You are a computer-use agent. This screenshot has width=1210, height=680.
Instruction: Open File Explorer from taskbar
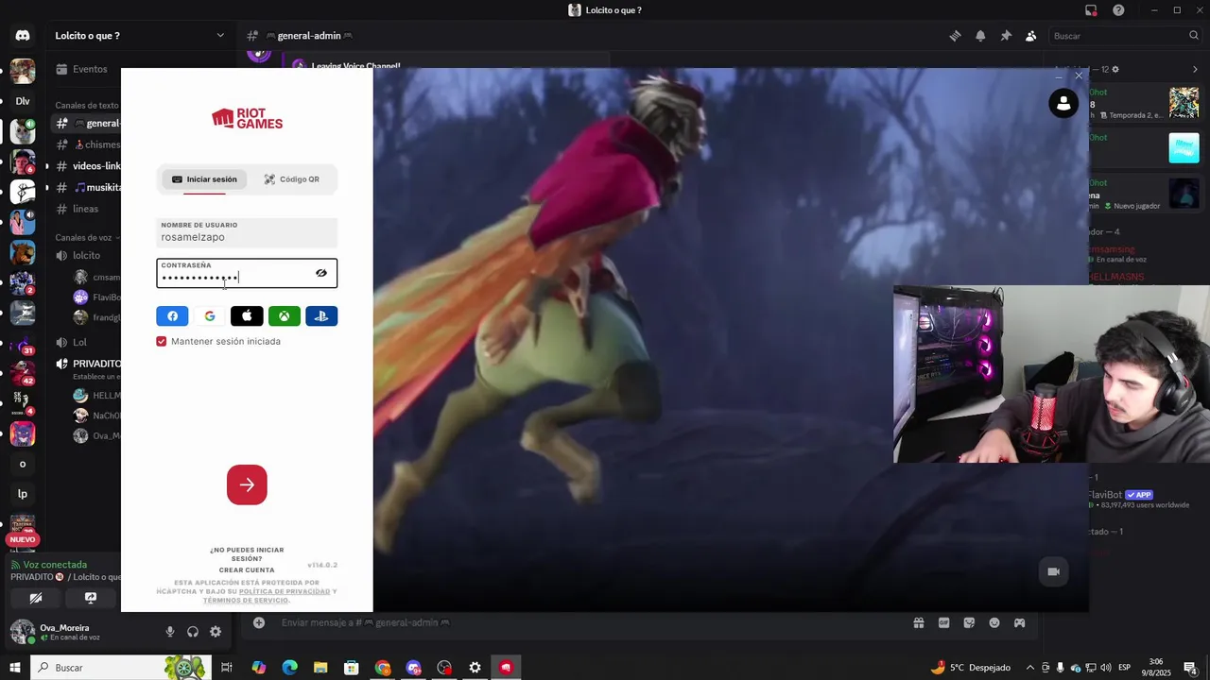click(x=320, y=668)
